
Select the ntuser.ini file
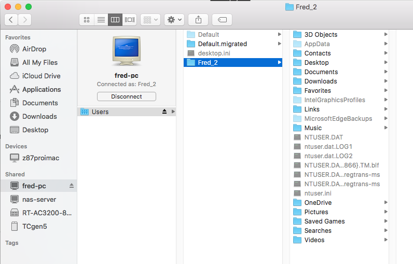pos(339,193)
